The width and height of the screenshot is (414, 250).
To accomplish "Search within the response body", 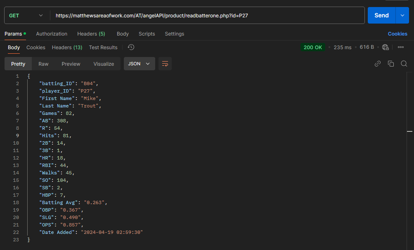I will coord(404,64).
